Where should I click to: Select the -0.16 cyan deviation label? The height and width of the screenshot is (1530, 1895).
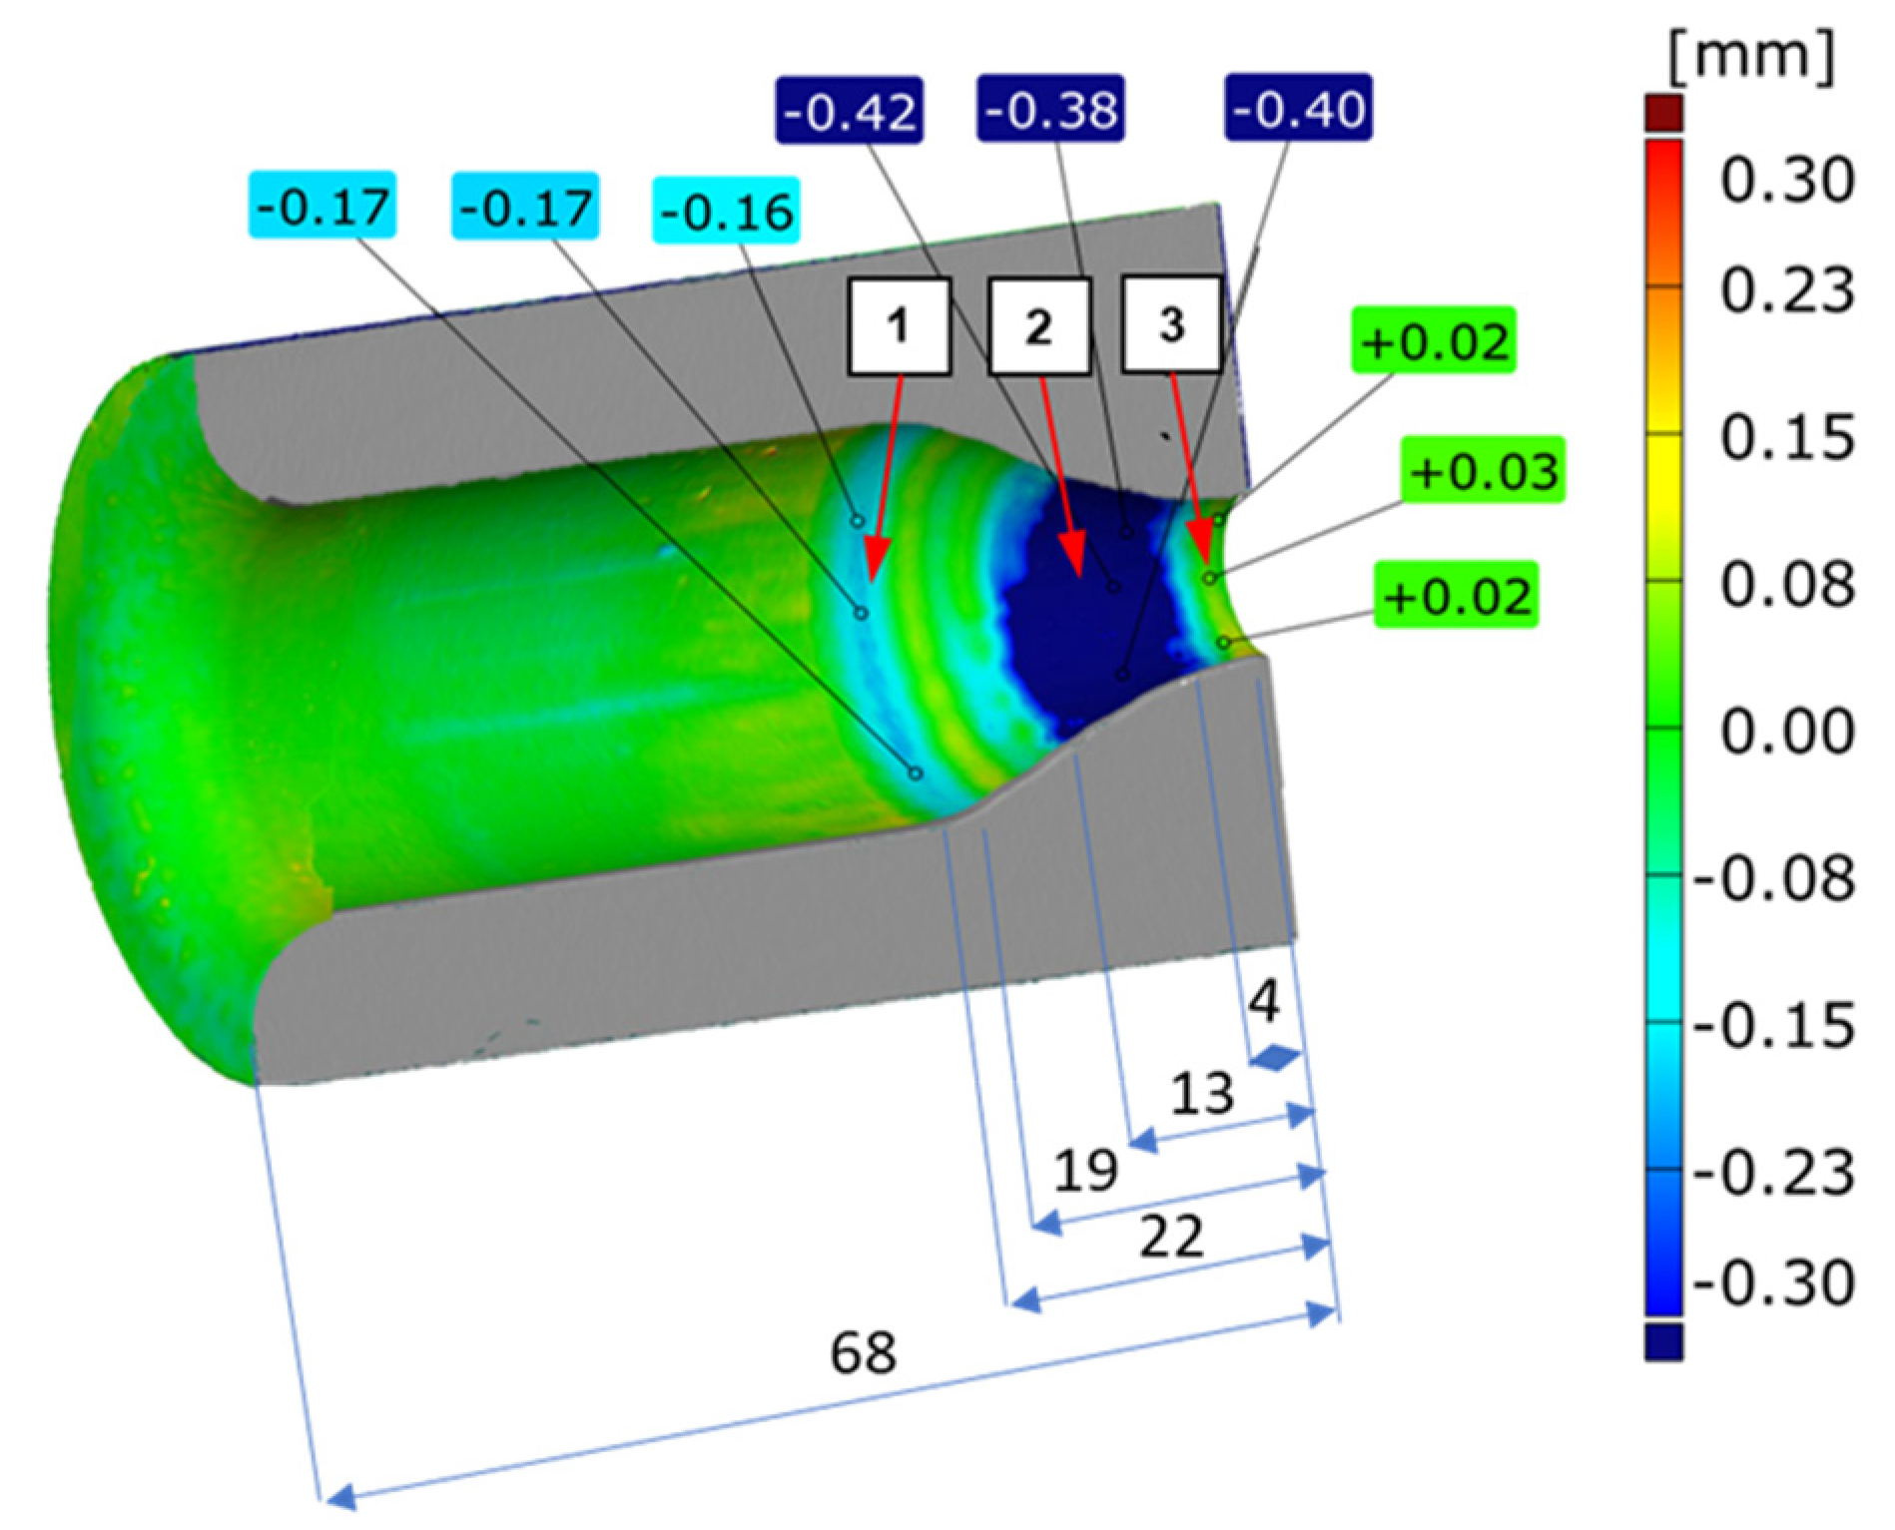point(726,211)
